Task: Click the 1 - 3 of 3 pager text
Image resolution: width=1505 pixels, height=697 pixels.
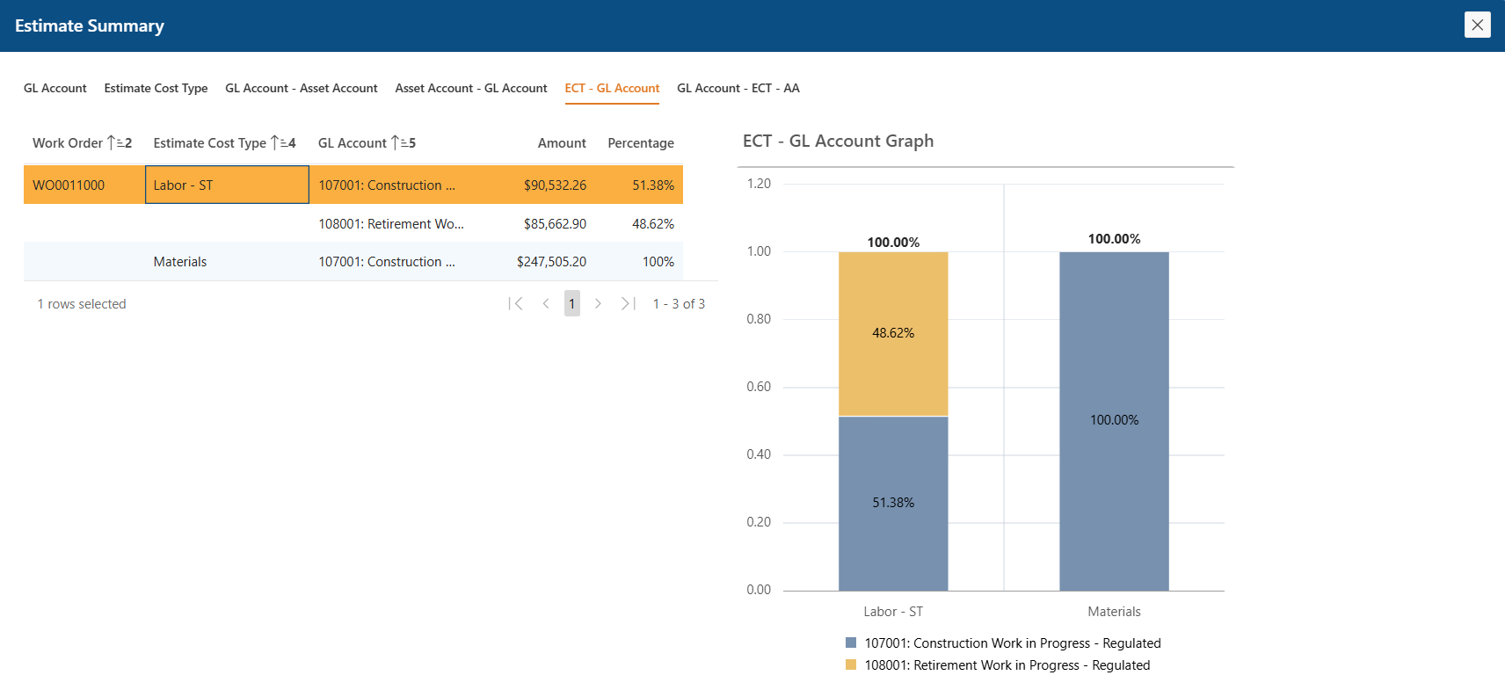Action: coord(679,303)
